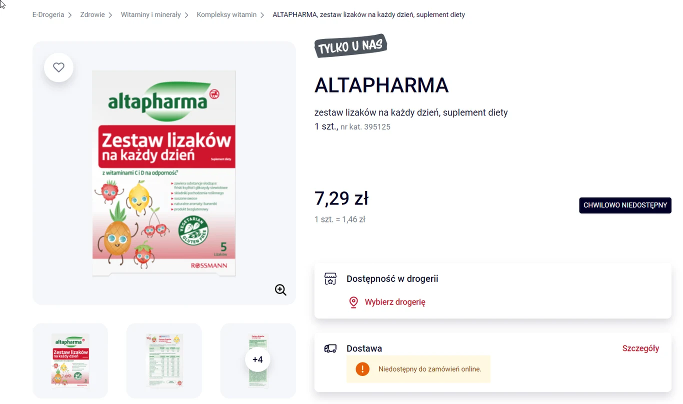Click location pin icon beside Wybierz drogerię
683x404 pixels.
pos(353,302)
